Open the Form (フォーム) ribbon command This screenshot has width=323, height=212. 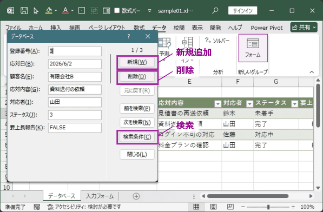tap(253, 48)
